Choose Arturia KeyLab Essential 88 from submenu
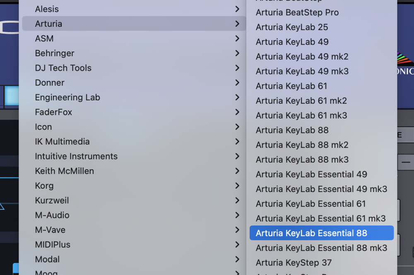Viewport: 414px width, 275px height. point(311,233)
